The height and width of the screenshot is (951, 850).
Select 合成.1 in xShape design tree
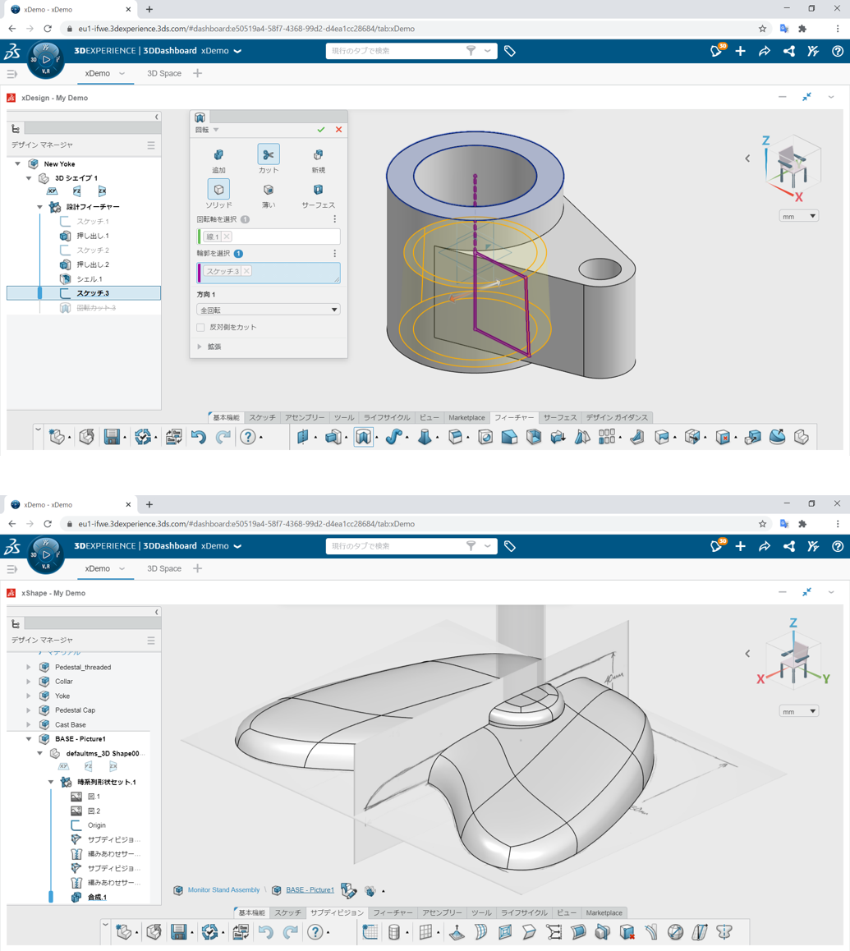(x=97, y=897)
